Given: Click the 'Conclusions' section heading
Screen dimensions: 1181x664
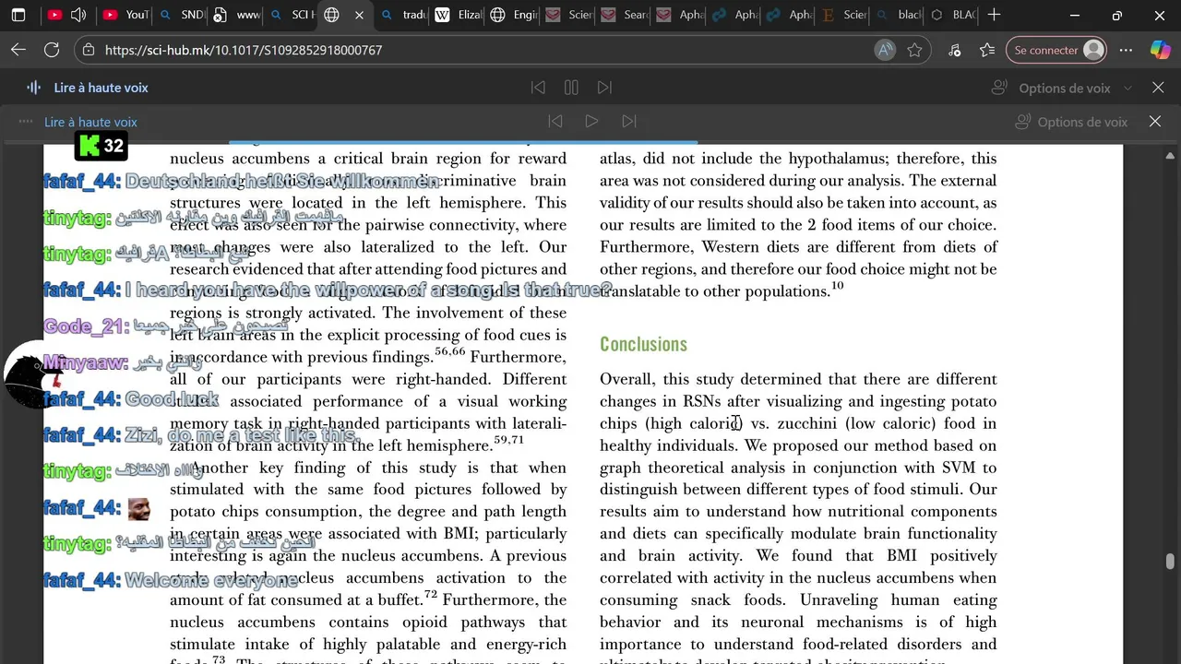Looking at the screenshot, I should point(643,344).
